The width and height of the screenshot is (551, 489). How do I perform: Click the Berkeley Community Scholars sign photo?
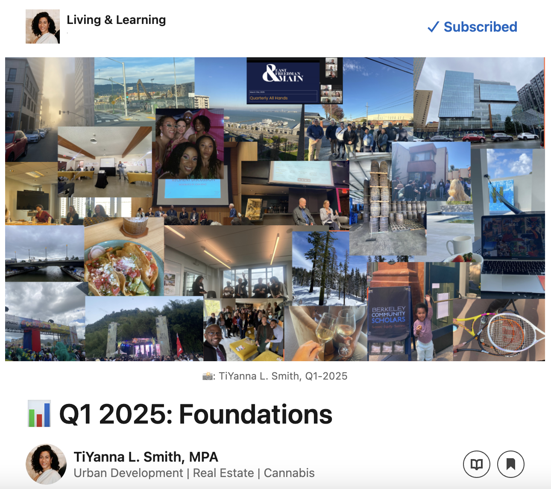click(x=388, y=316)
